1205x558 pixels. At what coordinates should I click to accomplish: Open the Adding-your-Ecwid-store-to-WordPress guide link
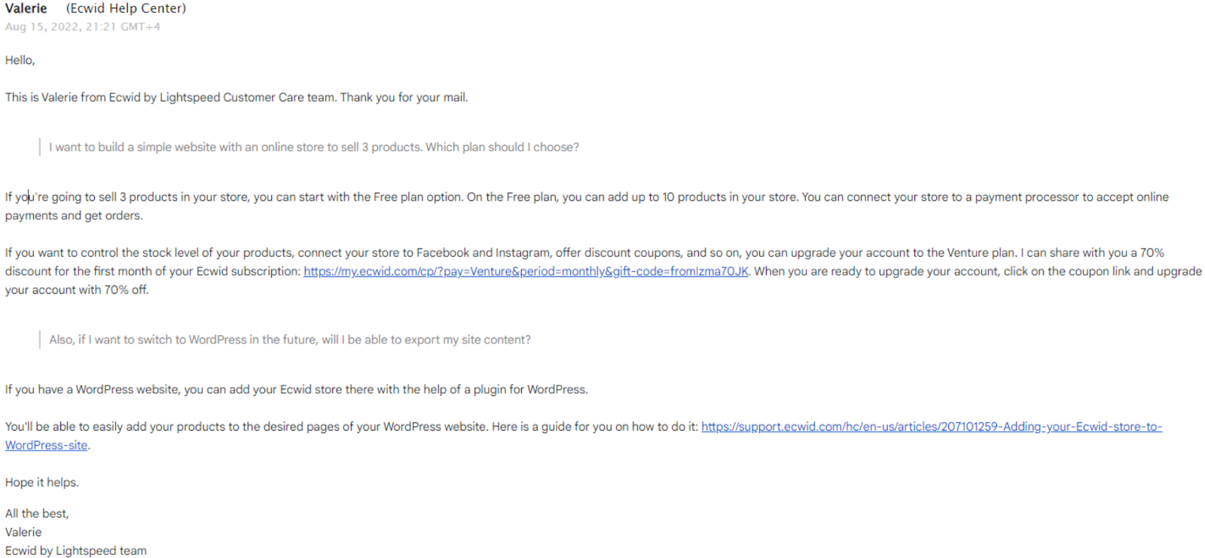tap(932, 426)
